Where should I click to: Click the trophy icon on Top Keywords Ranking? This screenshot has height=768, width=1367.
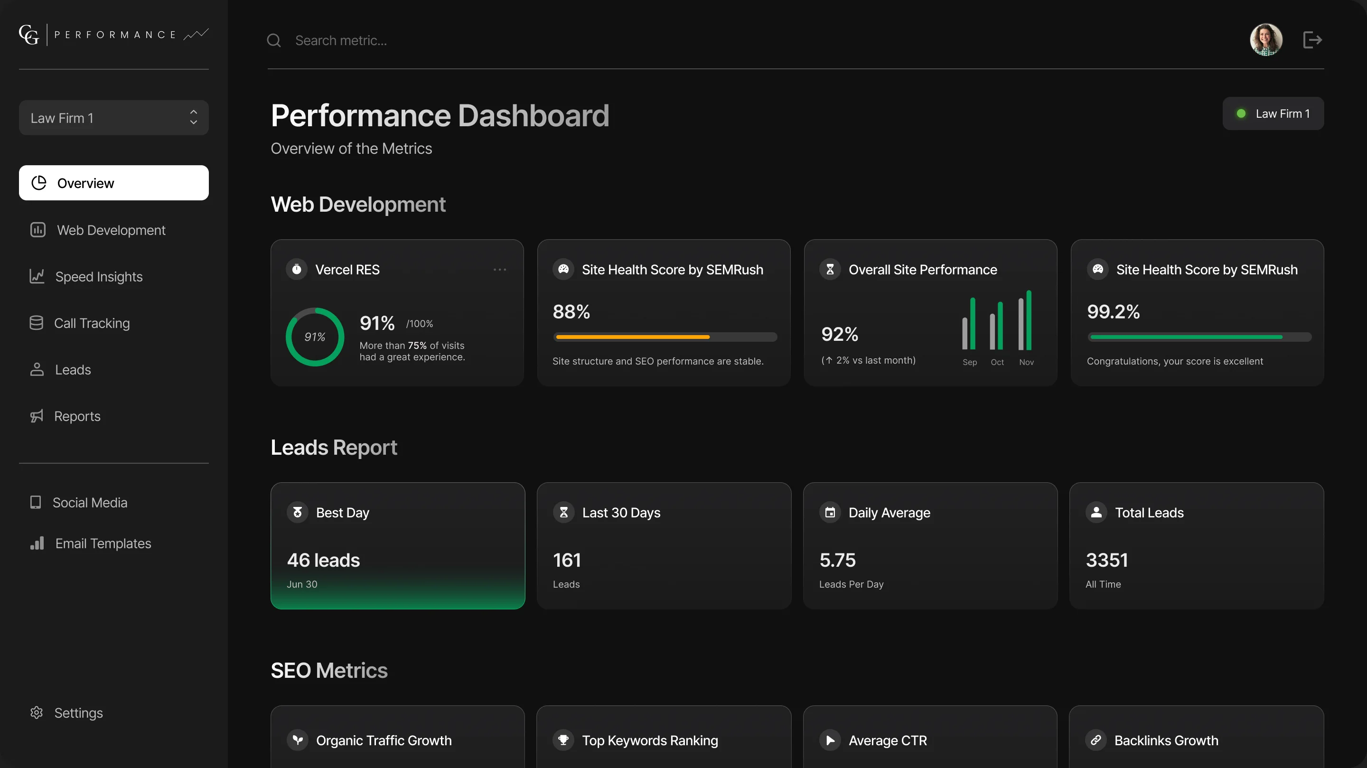click(563, 740)
